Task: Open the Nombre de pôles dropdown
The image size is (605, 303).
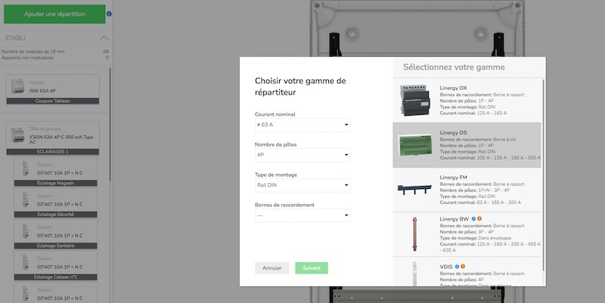Action: pyautogui.click(x=302, y=155)
